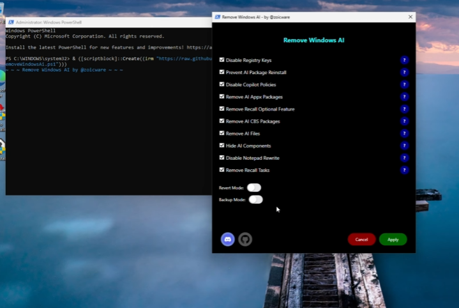459x308 pixels.
Task: Click the Apply button
Action: pos(393,240)
